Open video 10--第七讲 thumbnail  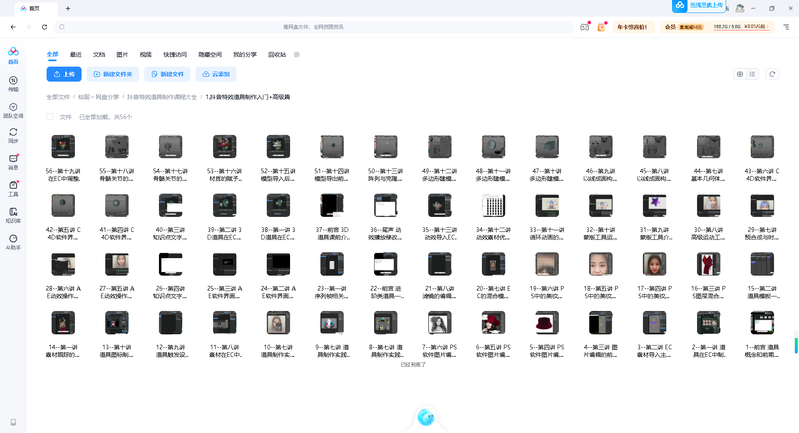click(278, 323)
